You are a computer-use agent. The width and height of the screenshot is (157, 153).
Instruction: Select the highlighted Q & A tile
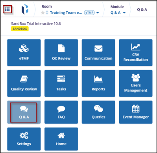[24, 112]
